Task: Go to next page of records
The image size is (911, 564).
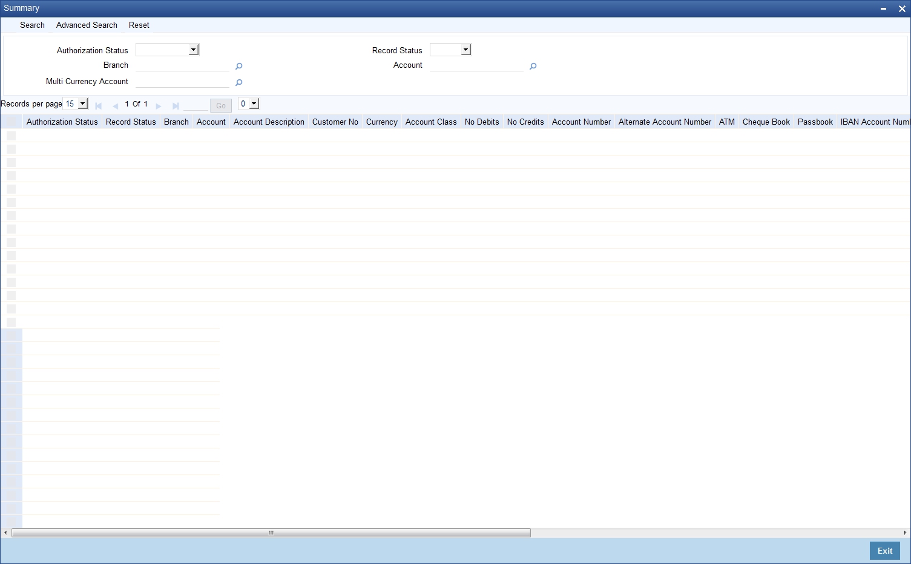Action: [159, 105]
